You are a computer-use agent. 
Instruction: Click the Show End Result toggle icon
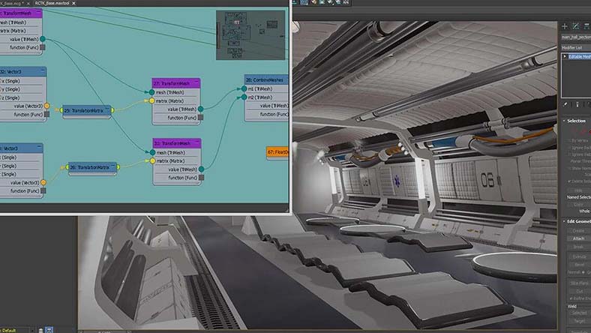click(x=577, y=104)
